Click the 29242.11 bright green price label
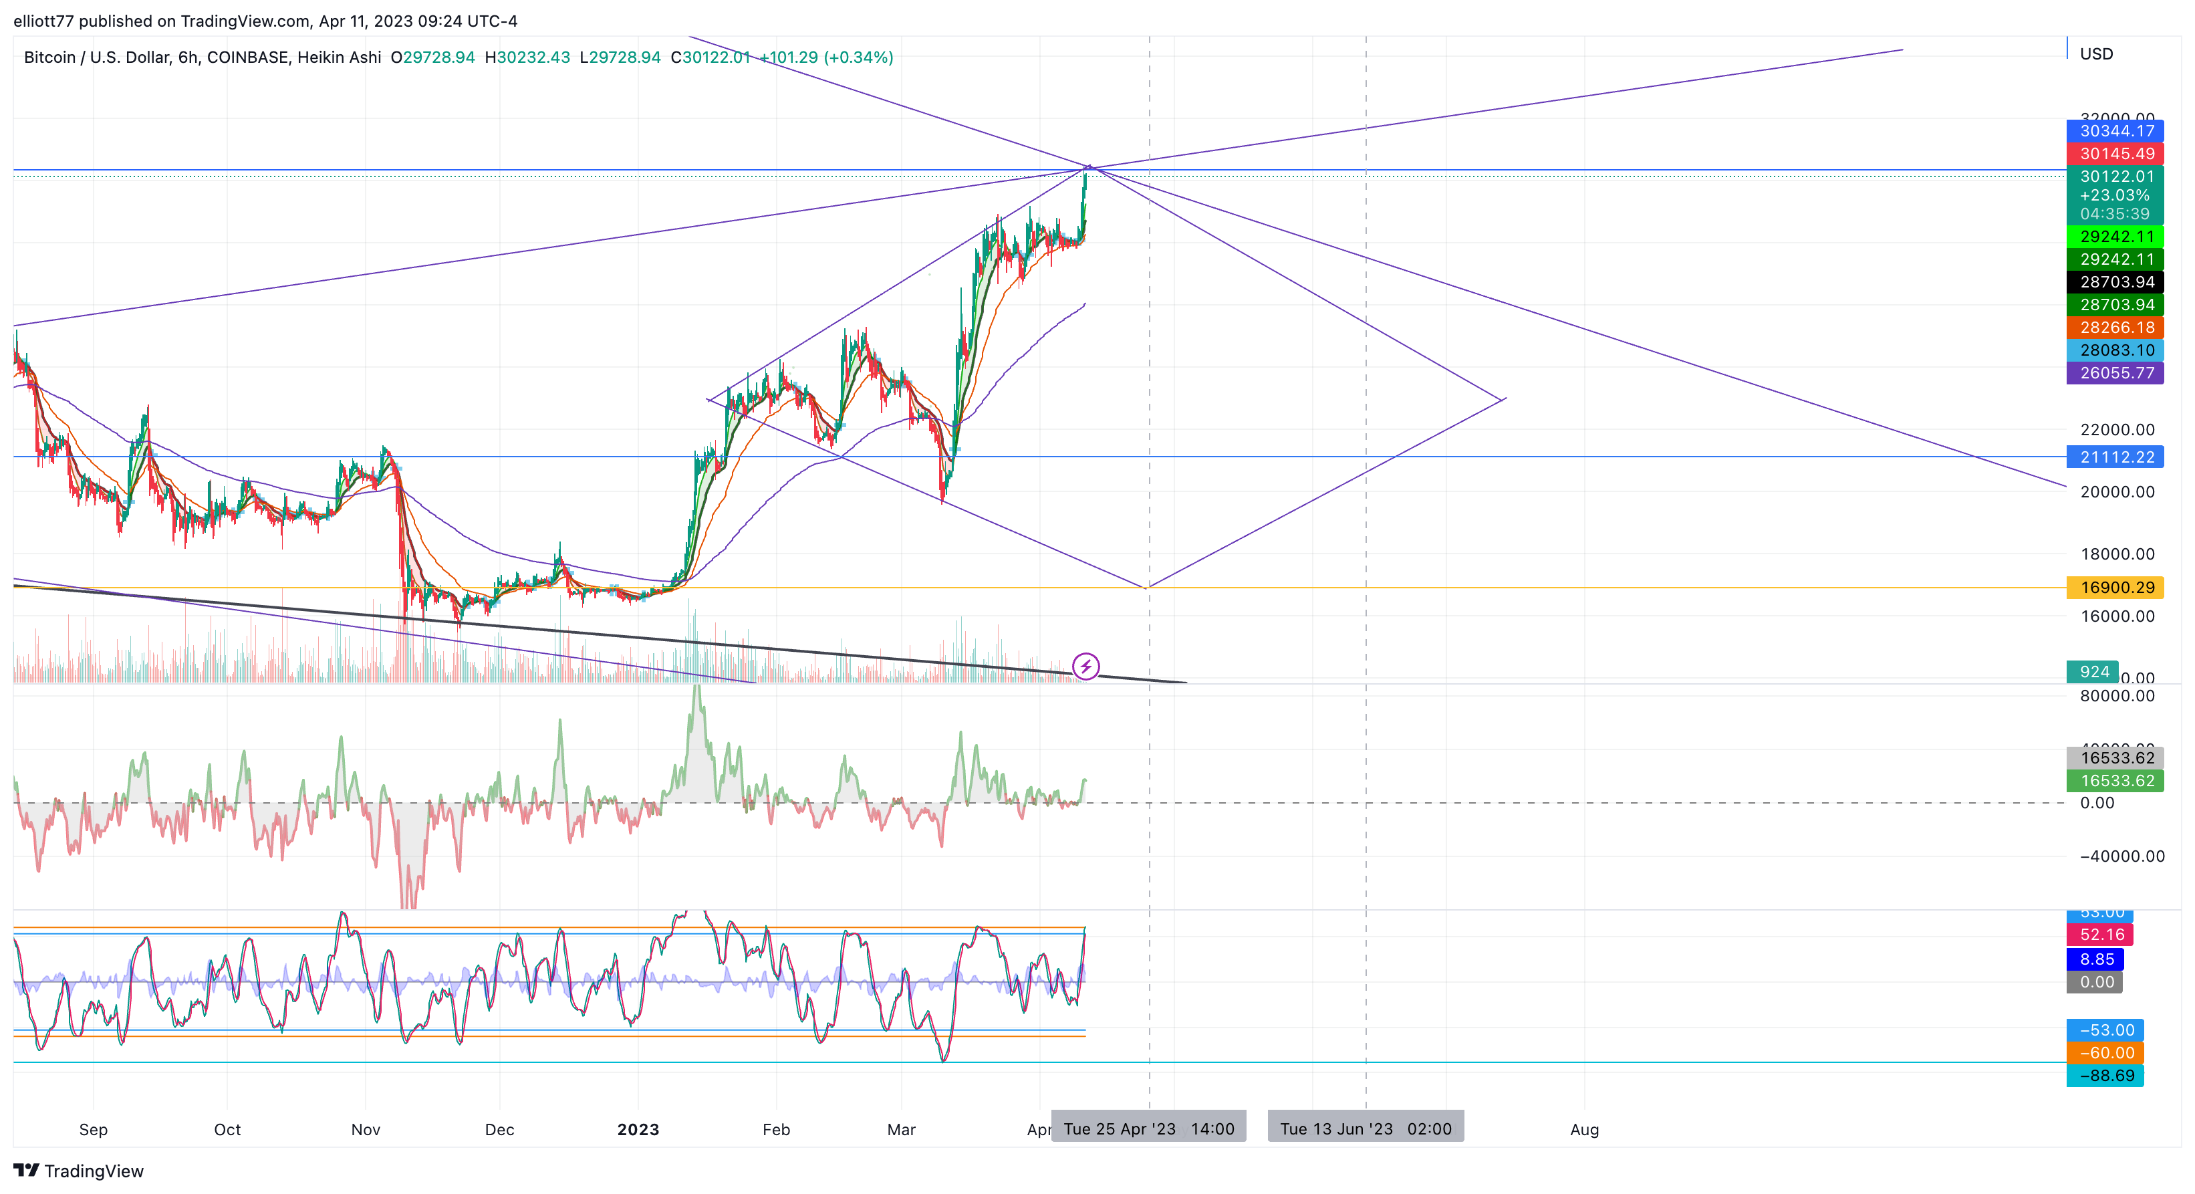 [x=2115, y=237]
